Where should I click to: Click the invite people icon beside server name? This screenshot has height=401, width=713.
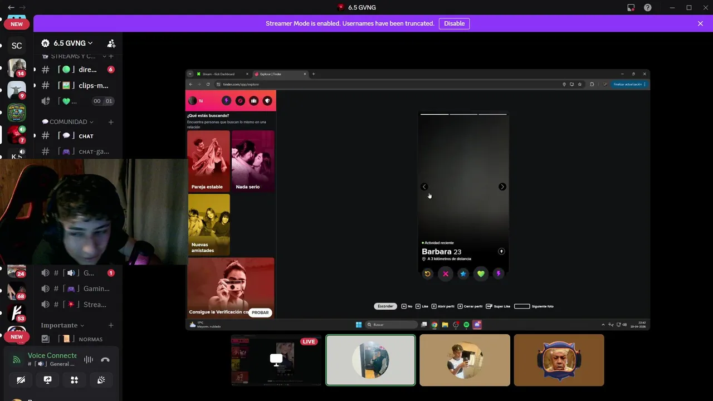pos(111,43)
